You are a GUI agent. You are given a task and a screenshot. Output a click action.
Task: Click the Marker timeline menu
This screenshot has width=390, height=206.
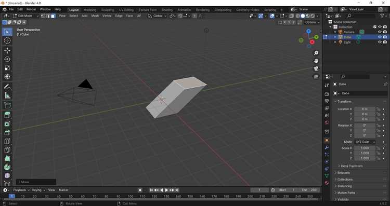tap(63, 190)
